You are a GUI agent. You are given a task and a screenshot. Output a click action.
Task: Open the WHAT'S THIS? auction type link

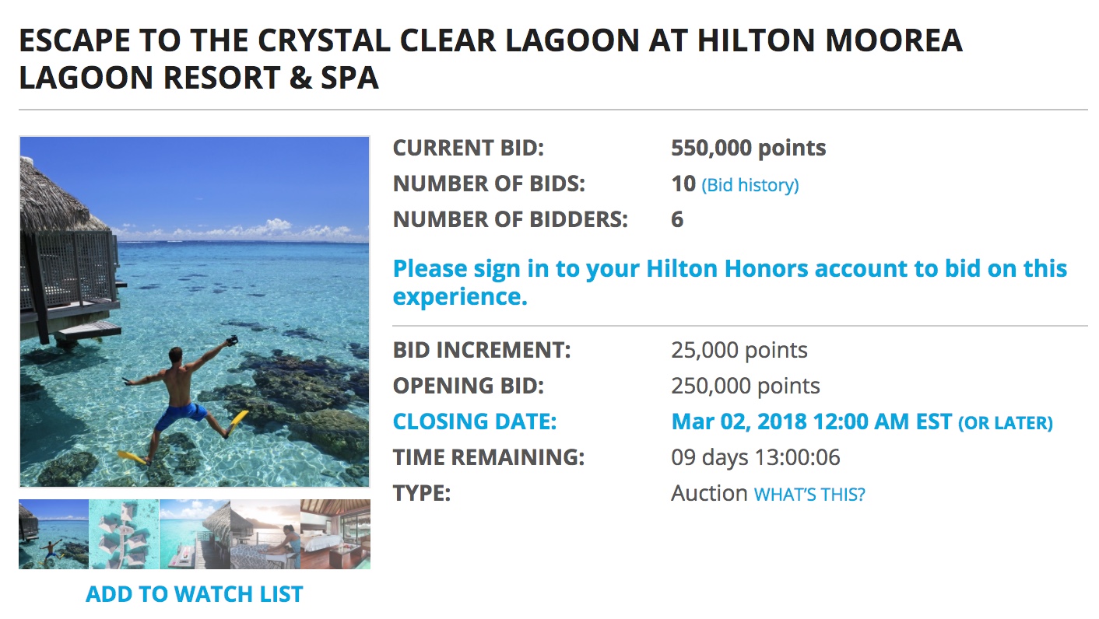coord(809,495)
